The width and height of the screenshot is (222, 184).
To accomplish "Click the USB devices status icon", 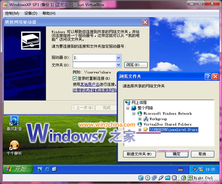I will [x=161, y=178].
